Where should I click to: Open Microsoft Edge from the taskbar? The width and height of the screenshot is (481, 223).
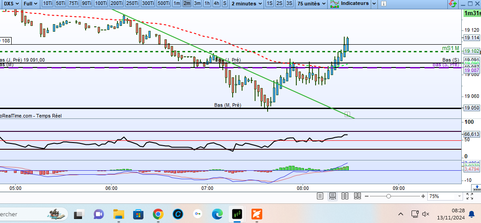tap(217, 214)
